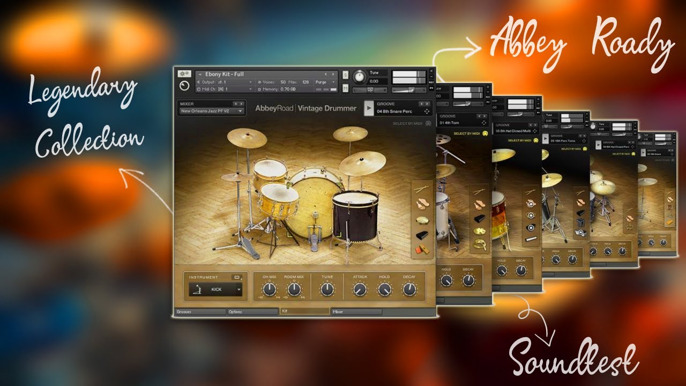Switch to the Options tab
The width and height of the screenshot is (686, 386).
click(x=252, y=311)
